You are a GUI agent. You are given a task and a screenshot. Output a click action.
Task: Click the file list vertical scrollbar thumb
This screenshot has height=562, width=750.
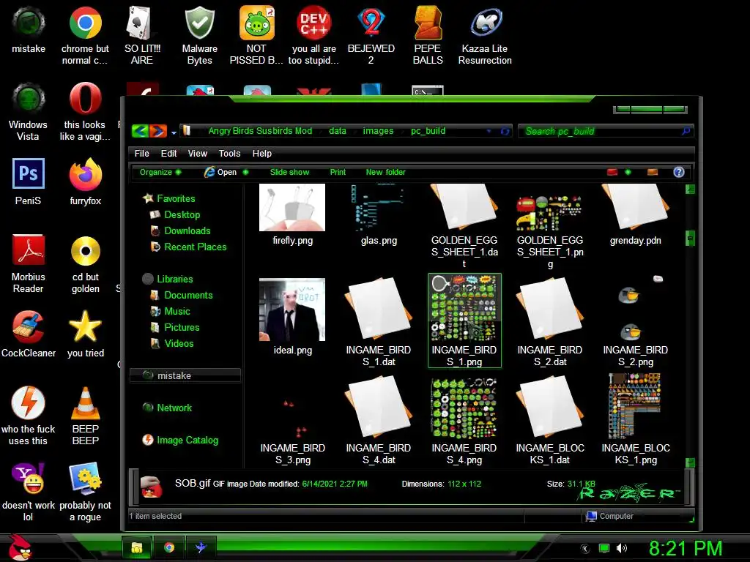[x=690, y=238]
